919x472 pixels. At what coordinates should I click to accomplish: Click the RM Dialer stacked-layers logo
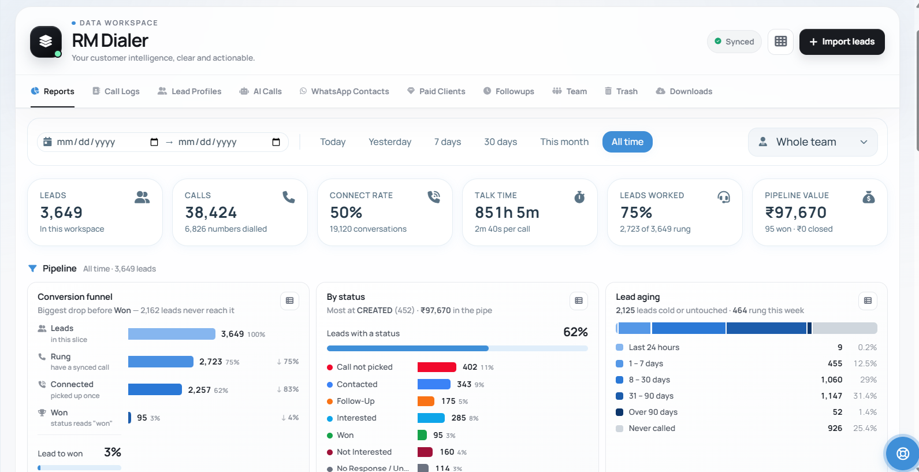[x=46, y=42]
